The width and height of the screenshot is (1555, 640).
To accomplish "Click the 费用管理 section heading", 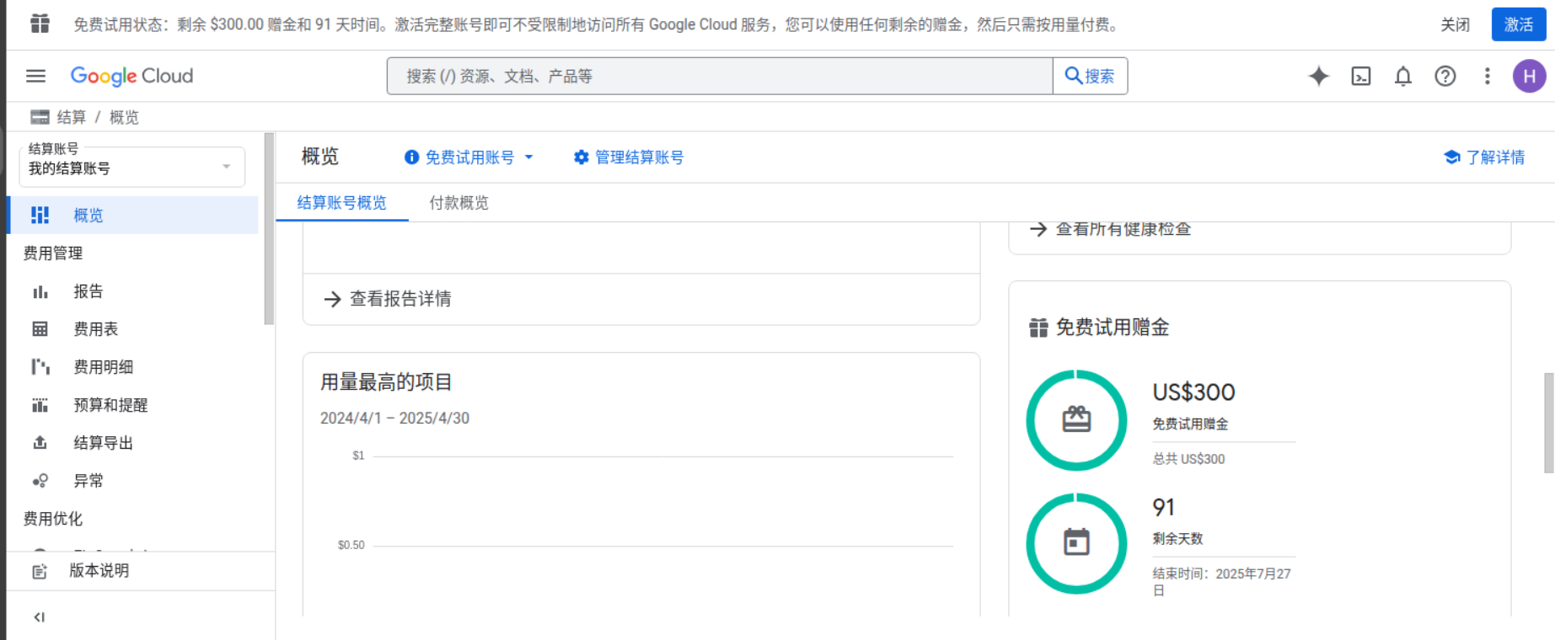I will tap(53, 253).
